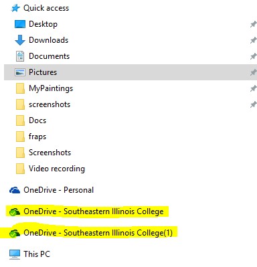Image resolution: width=257 pixels, height=267 pixels.
Task: Click the MyPaintings folder icon
Action: point(20,88)
